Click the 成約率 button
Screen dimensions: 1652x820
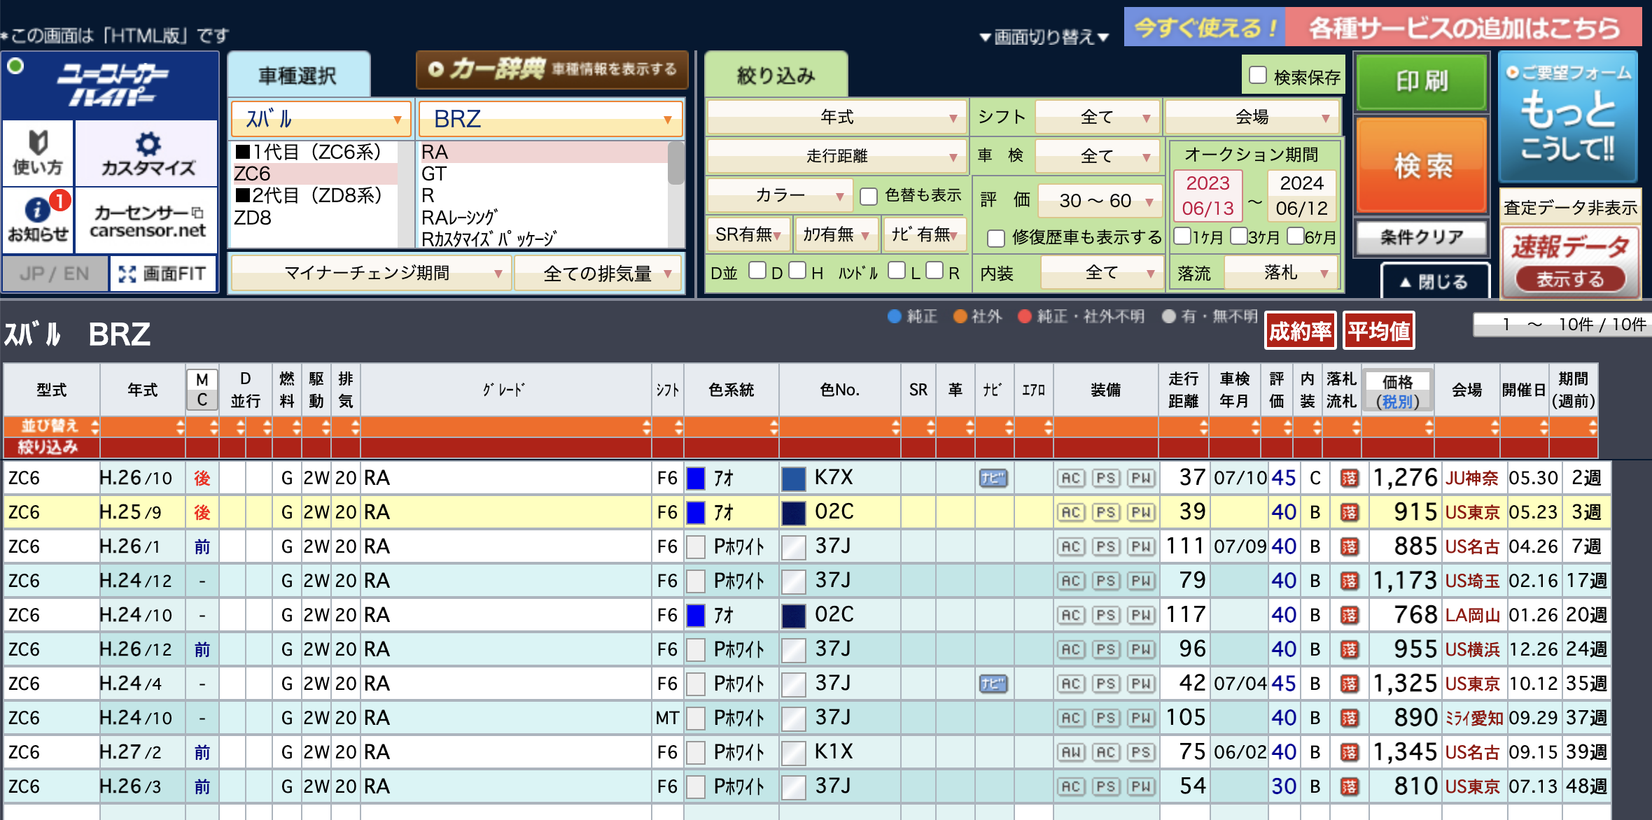[1301, 330]
